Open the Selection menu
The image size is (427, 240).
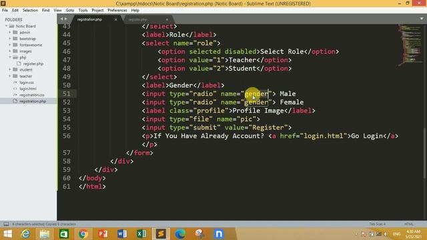point(30,11)
